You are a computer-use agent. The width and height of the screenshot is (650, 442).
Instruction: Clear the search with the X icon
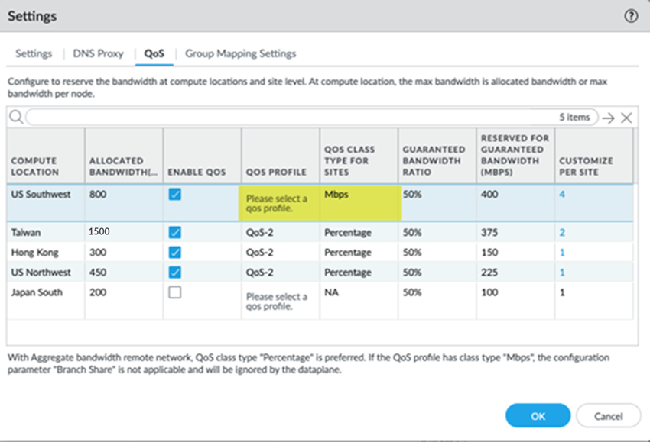tap(626, 118)
